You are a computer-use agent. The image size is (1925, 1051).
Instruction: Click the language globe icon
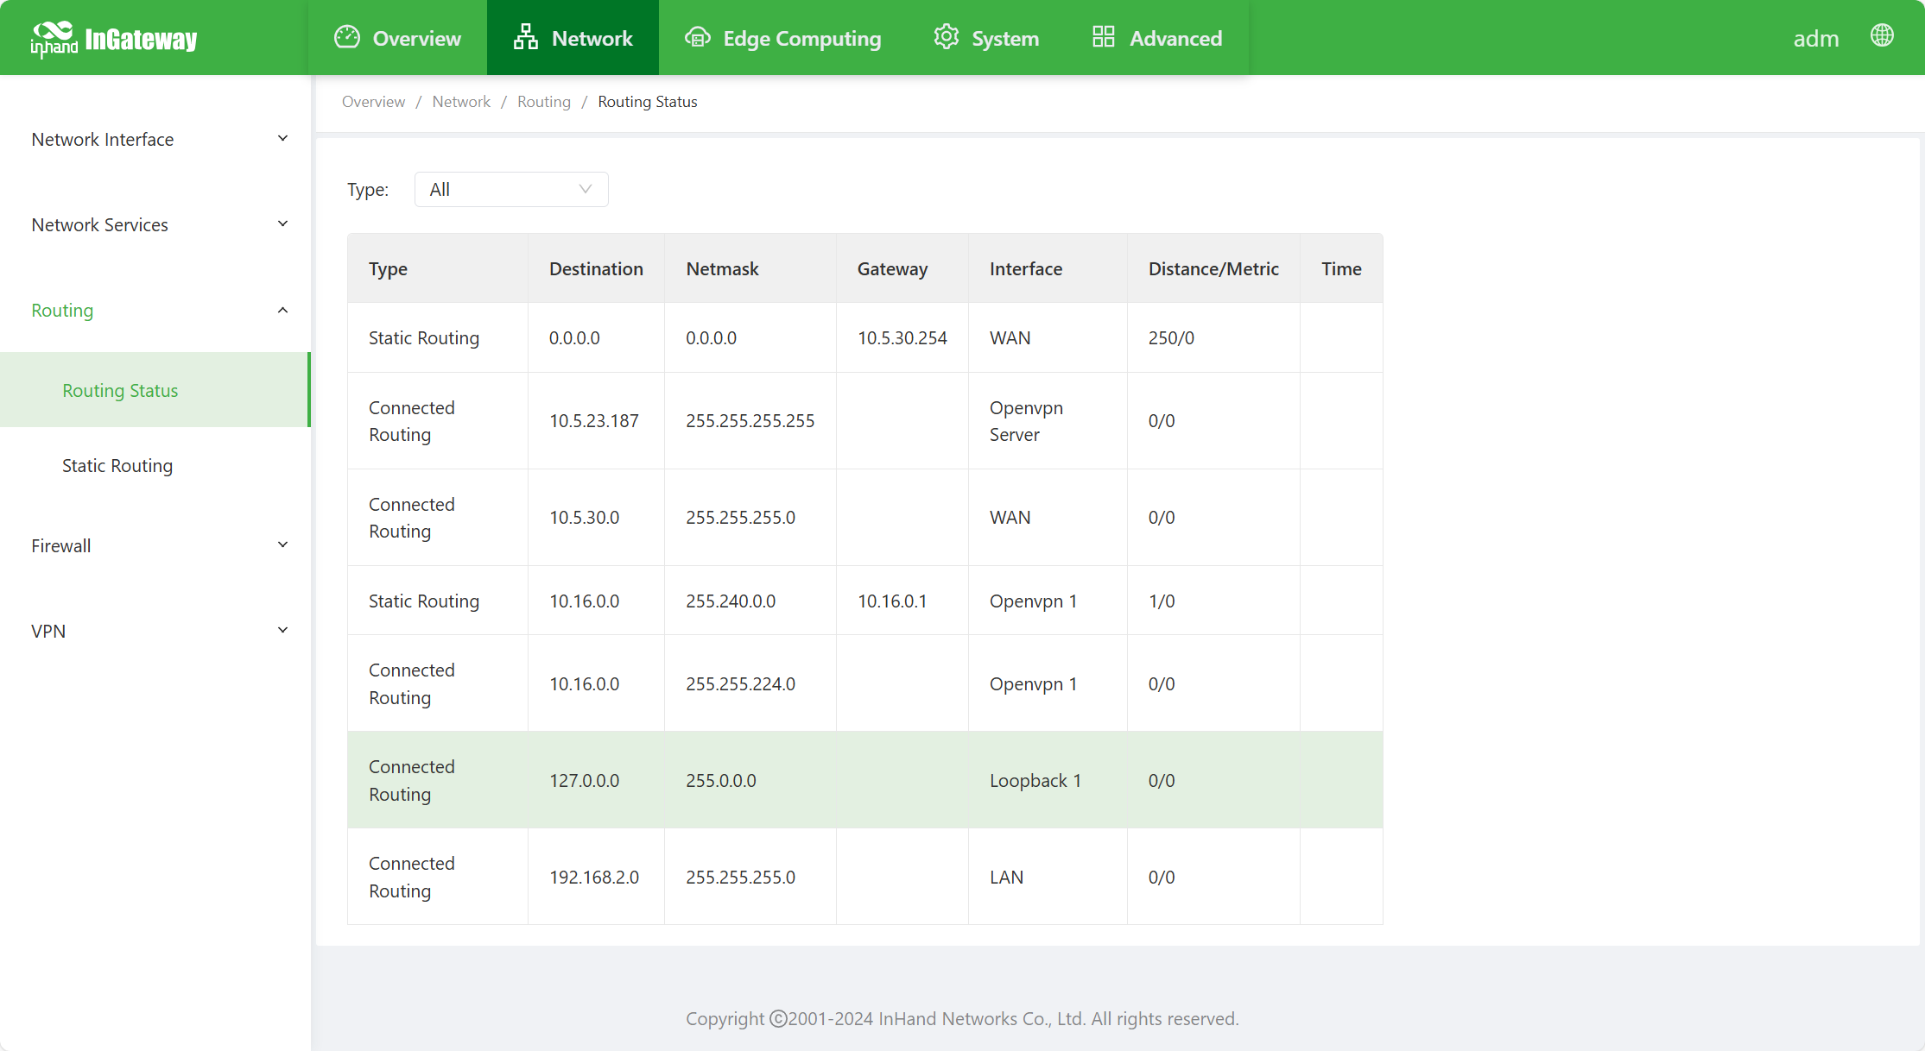click(x=1882, y=36)
